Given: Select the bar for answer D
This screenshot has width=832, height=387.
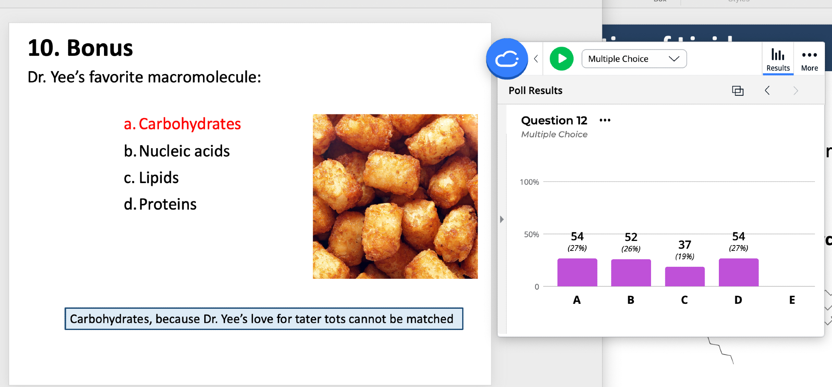Looking at the screenshot, I should [x=738, y=273].
